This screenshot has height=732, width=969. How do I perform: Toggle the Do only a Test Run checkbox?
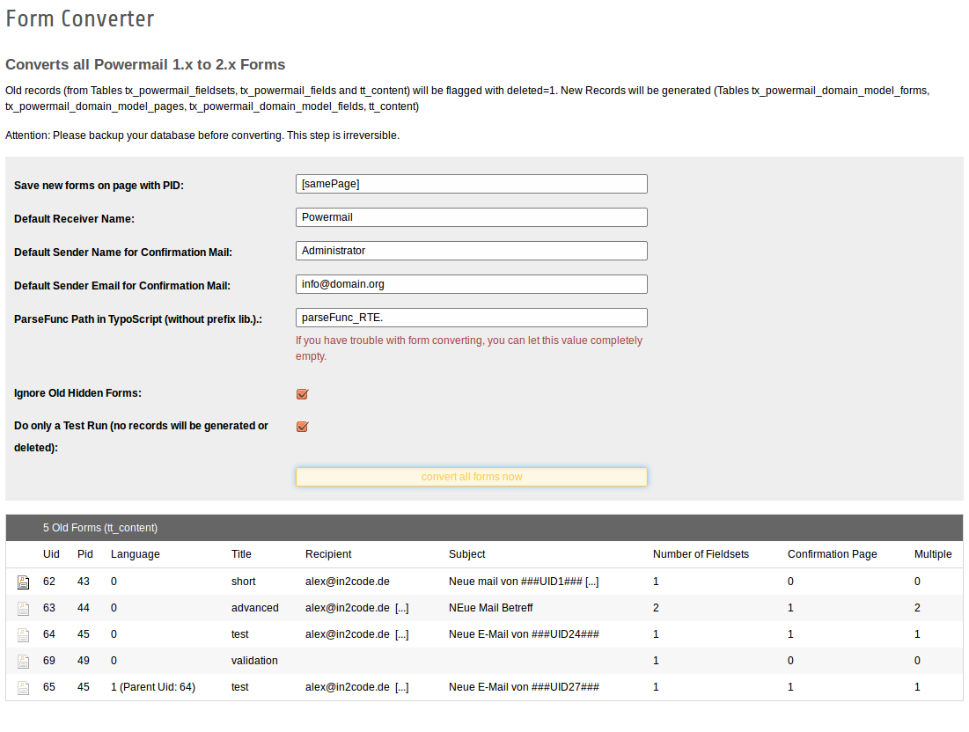point(302,426)
